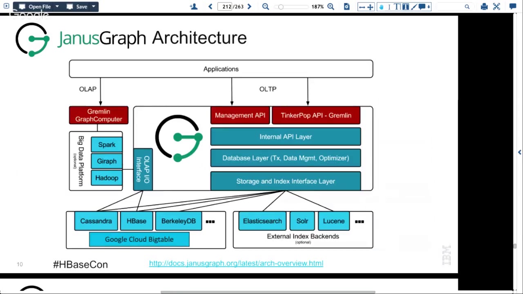Screen dimensions: 523x294
Task: Click the 'OLAP I/O Interface' box
Action: [x=143, y=169]
